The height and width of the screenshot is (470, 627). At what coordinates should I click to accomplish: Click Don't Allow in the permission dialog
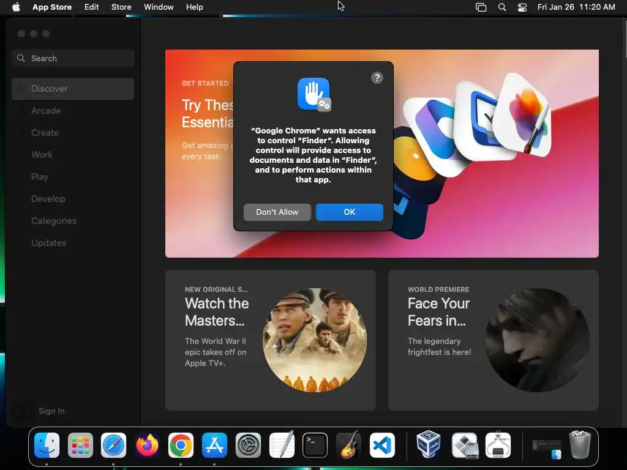(x=277, y=212)
